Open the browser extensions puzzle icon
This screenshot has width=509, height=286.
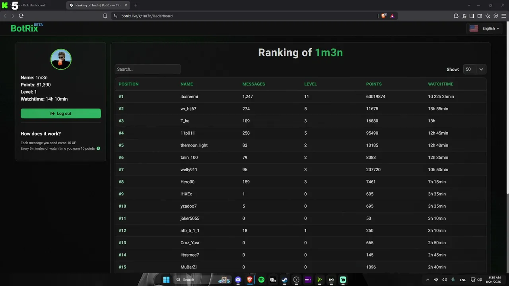456,16
